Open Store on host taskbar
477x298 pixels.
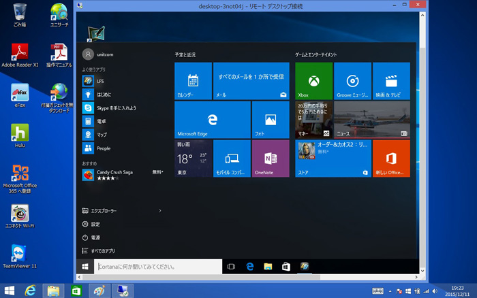[76, 291]
